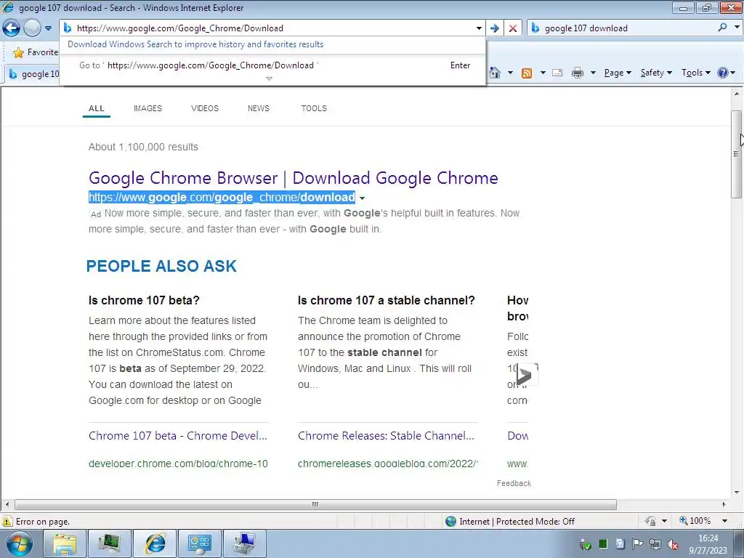Open the privacy report dropdown arrow

point(664,521)
